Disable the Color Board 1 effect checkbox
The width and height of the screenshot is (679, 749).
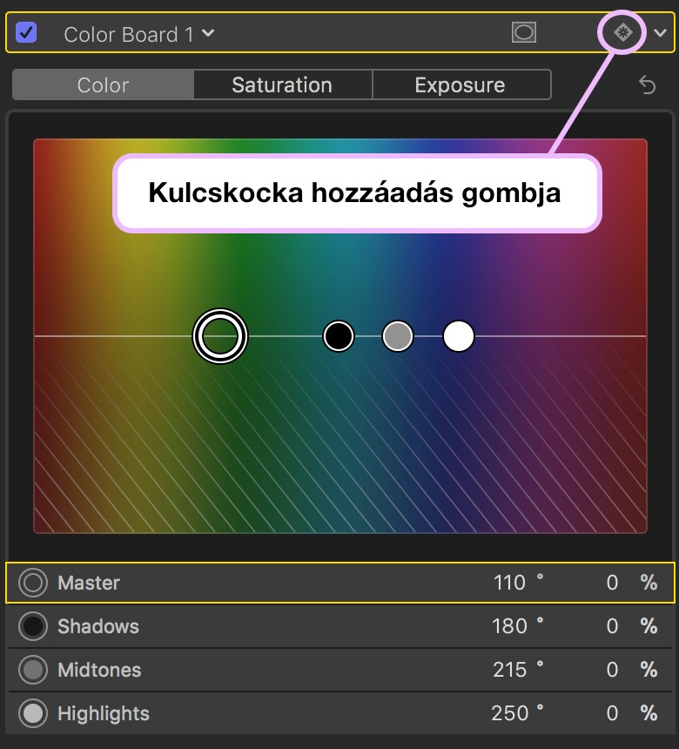(26, 33)
